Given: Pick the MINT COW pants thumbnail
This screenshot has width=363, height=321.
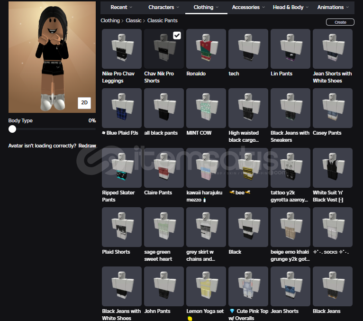Looking at the screenshot, I should pos(206,108).
